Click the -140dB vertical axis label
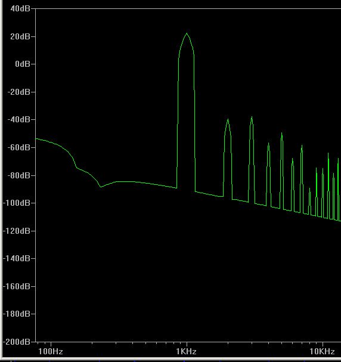 (x=17, y=258)
